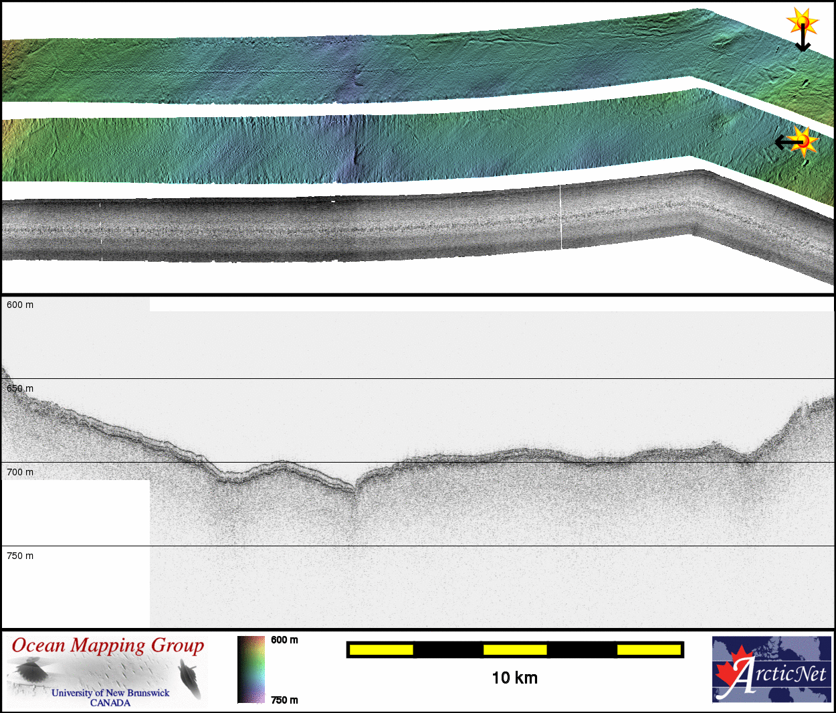This screenshot has height=713, width=836.
Task: Click the ArcticNet logo
Action: pos(772,669)
